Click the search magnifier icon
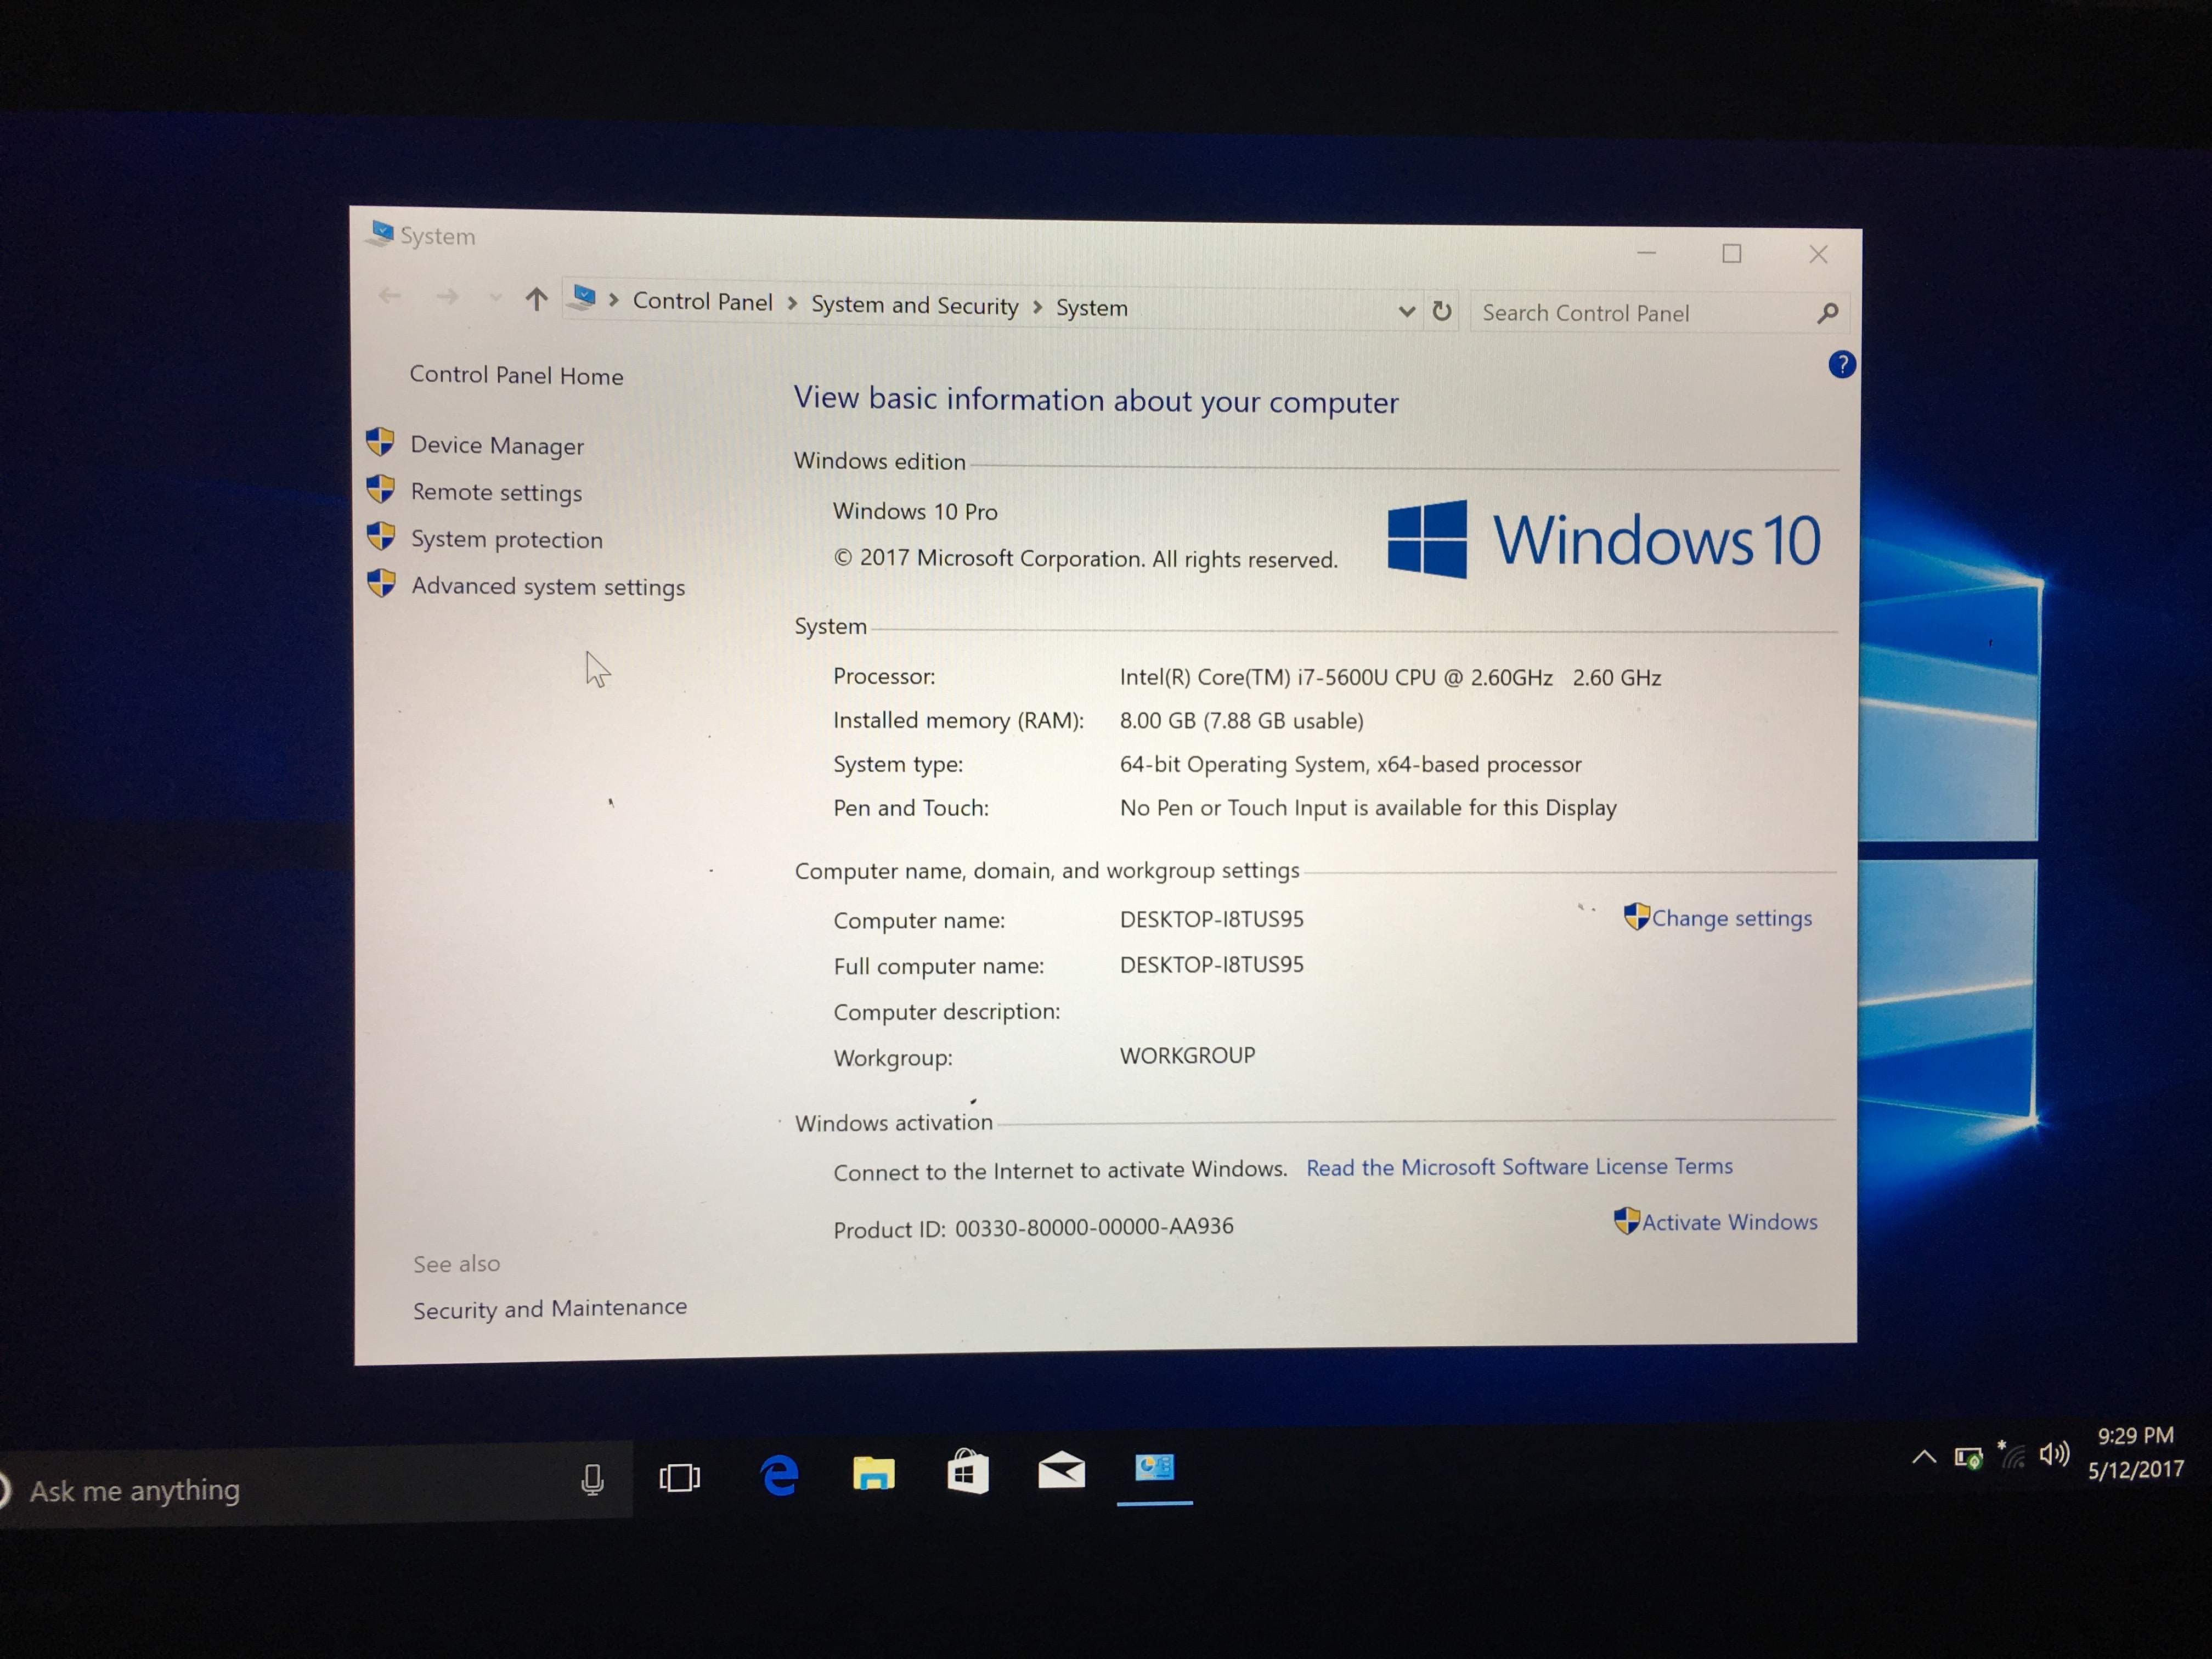Screen dimensions: 2212x1659 pyautogui.click(x=1827, y=314)
